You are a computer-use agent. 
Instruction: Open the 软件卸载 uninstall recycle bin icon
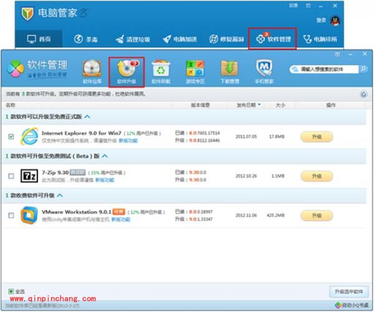pos(161,72)
